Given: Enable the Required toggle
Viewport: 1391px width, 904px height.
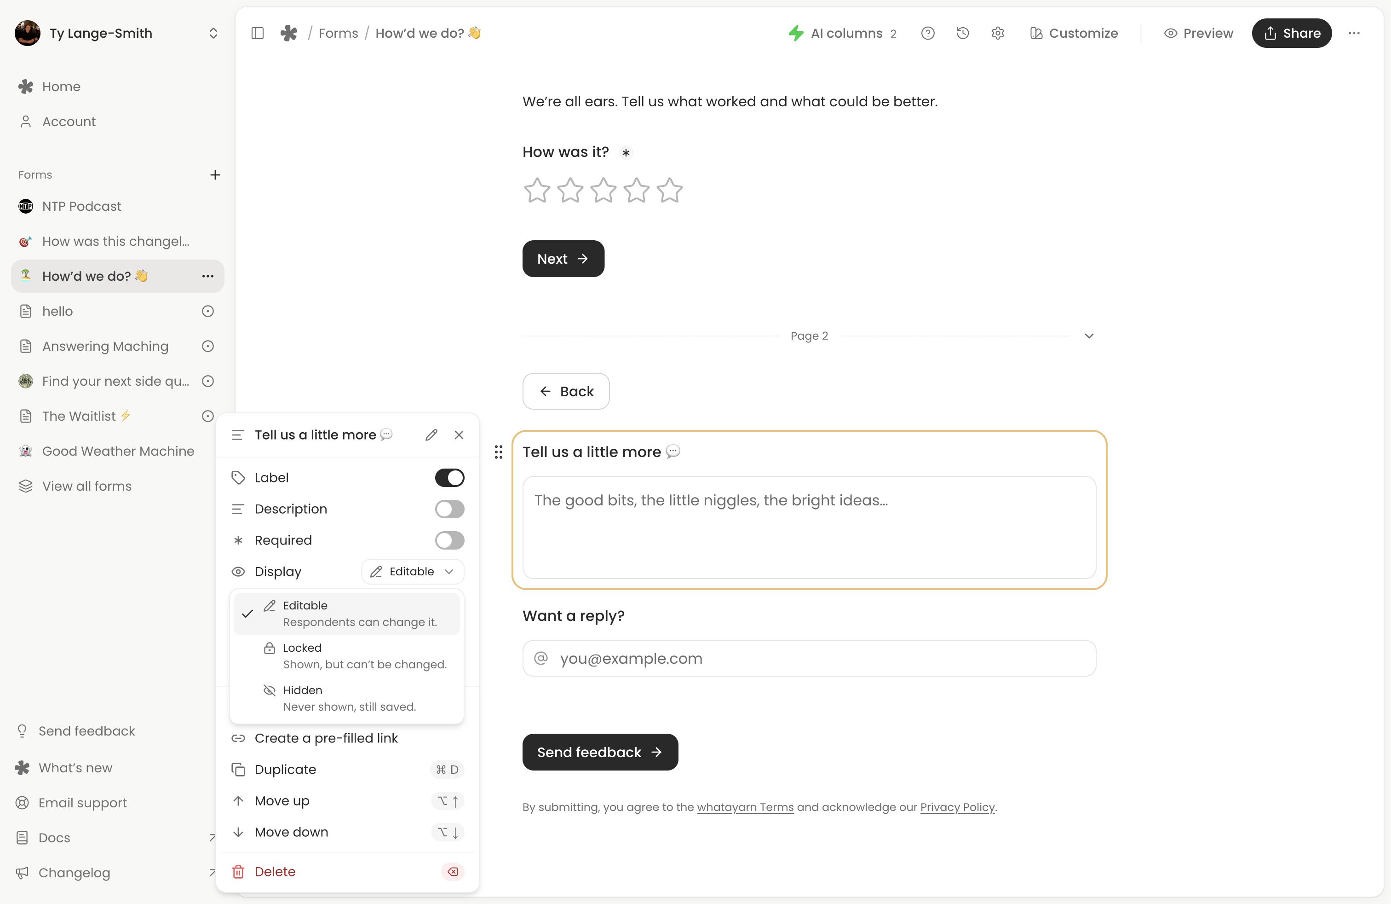Looking at the screenshot, I should coord(449,540).
